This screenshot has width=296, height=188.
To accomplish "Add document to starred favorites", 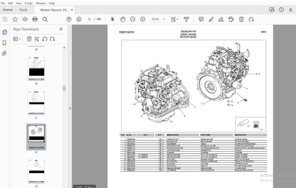I will 15,19.
